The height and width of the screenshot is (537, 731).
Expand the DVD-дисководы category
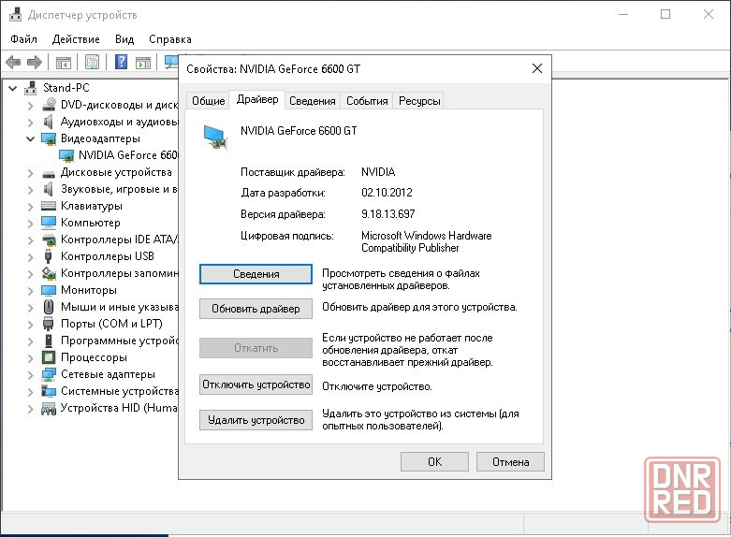pyautogui.click(x=30, y=106)
